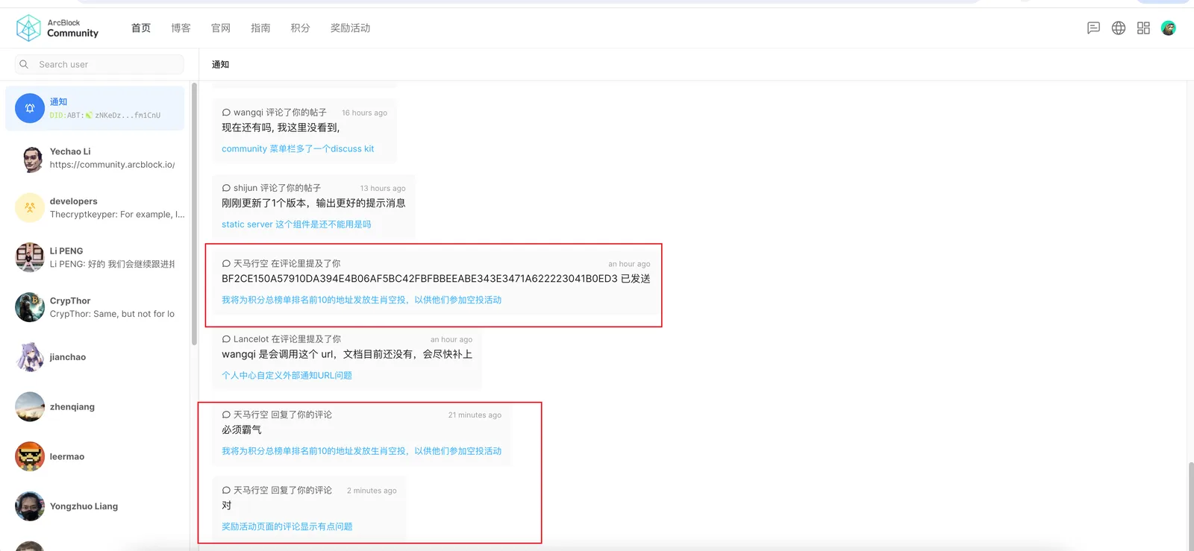Open jianchao's avatar
Screen dimensions: 1194x551
point(30,357)
